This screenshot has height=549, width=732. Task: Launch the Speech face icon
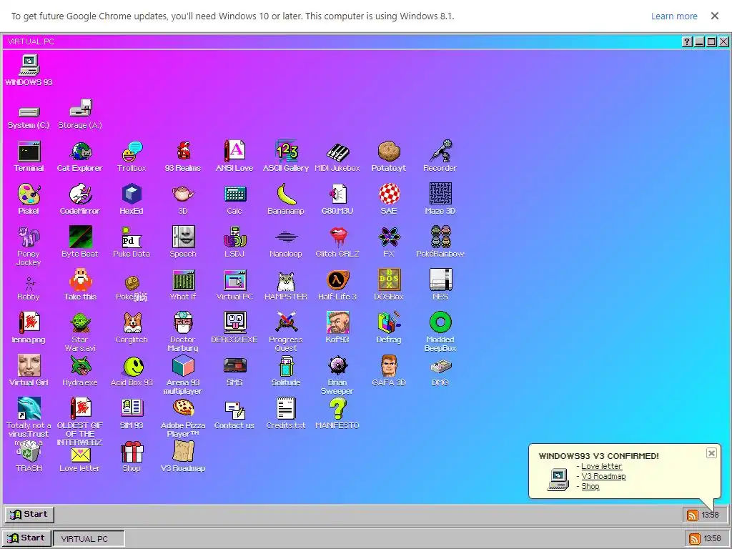[x=183, y=242]
